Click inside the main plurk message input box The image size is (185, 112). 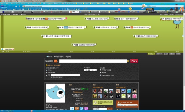(x=93, y=61)
